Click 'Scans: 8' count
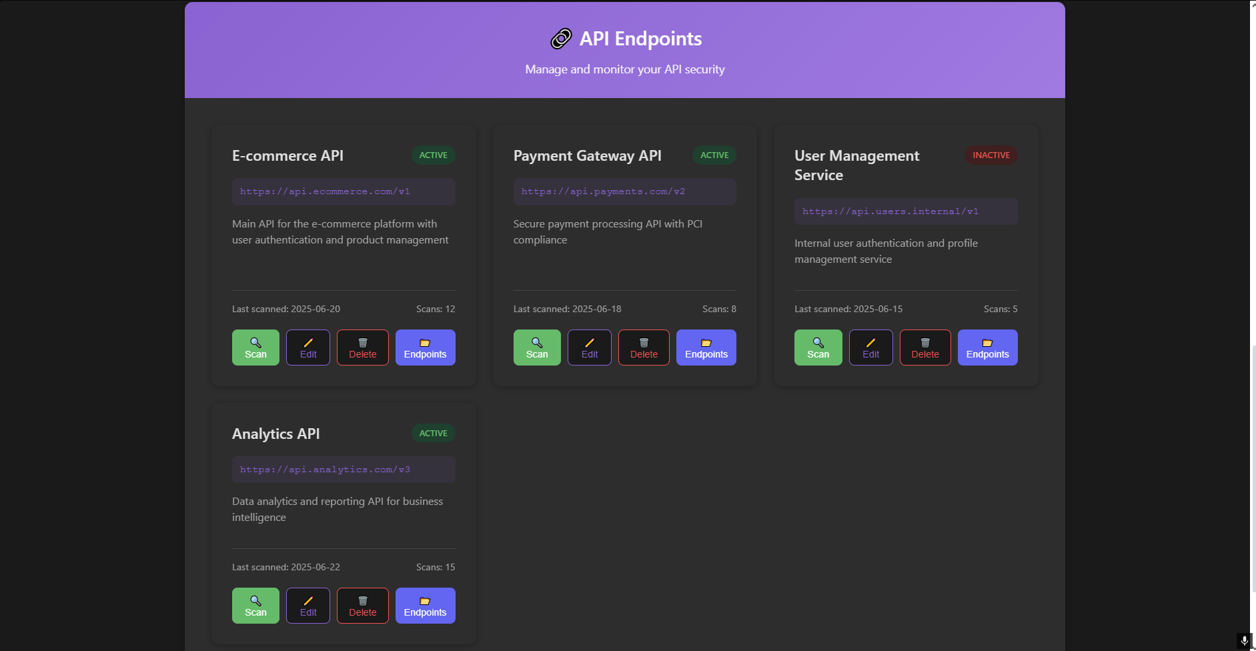 point(719,309)
